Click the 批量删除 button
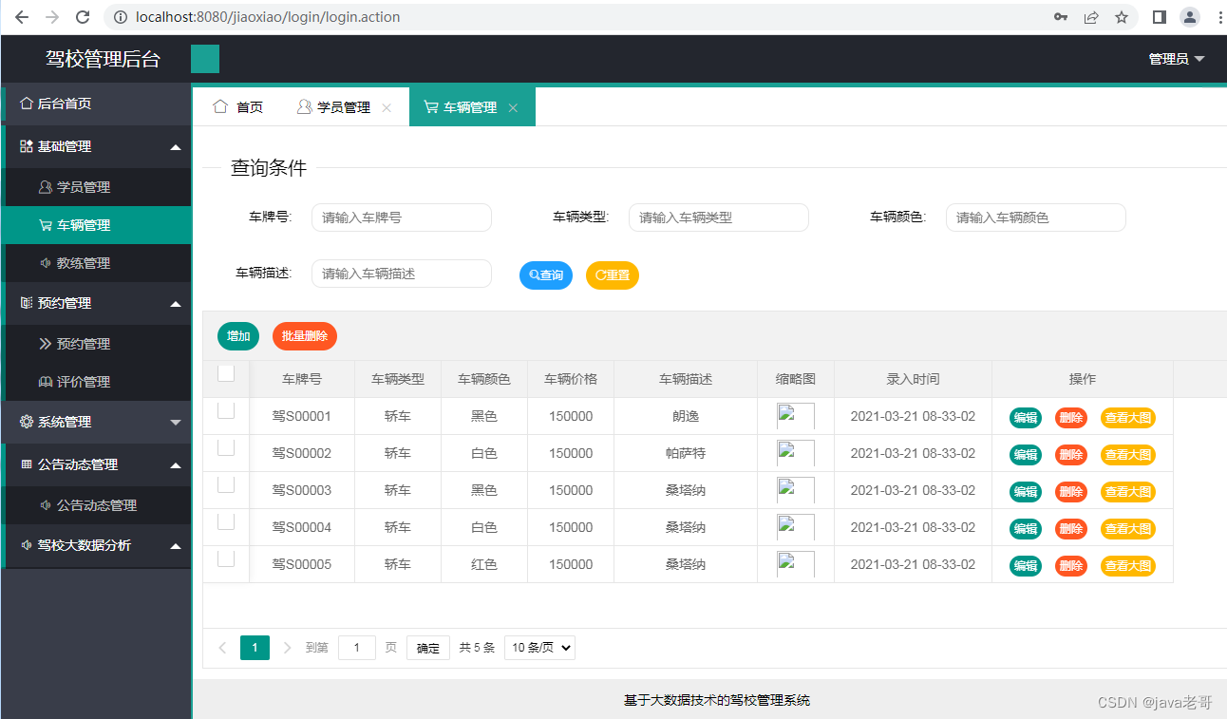This screenshot has width=1227, height=719. point(304,336)
